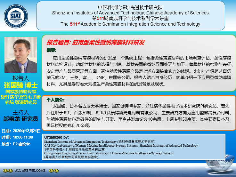Click the 个人简介 heading
Viewport: 236px width, 177px height.
click(55, 100)
